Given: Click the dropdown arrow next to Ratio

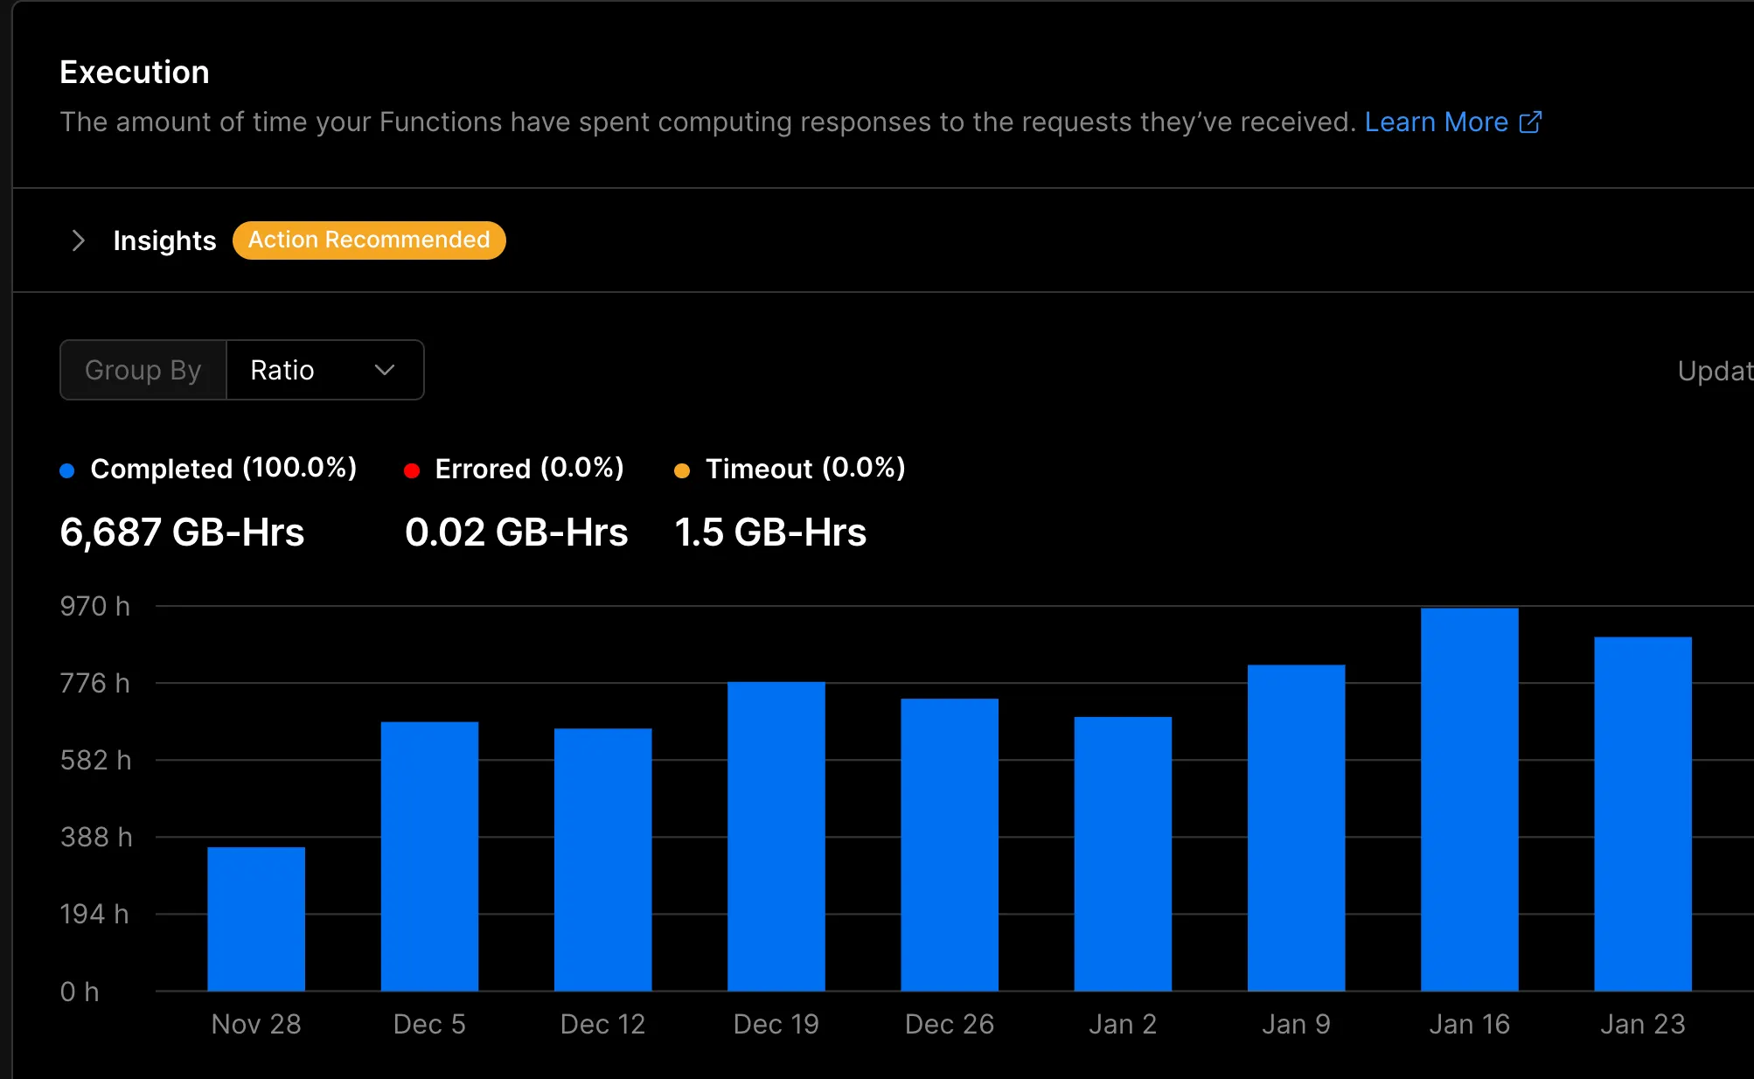Looking at the screenshot, I should point(384,370).
